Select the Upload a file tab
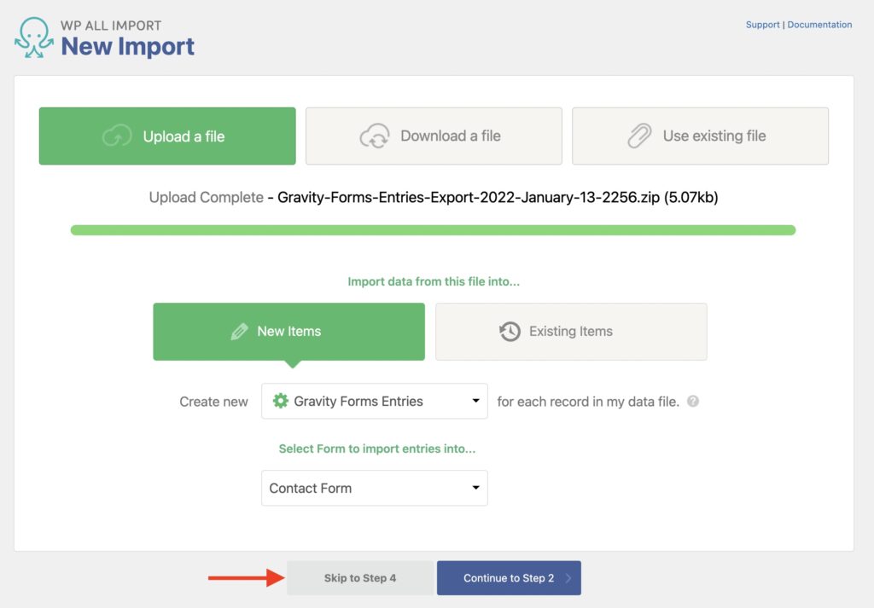Viewport: 874px width, 608px height. point(166,136)
